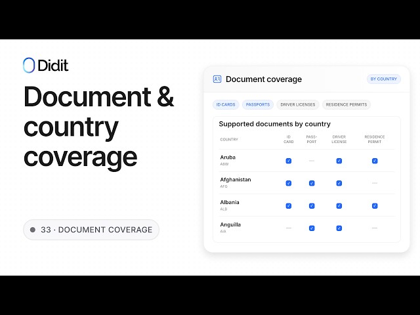Click the PASSPORT column header

pos(312,139)
